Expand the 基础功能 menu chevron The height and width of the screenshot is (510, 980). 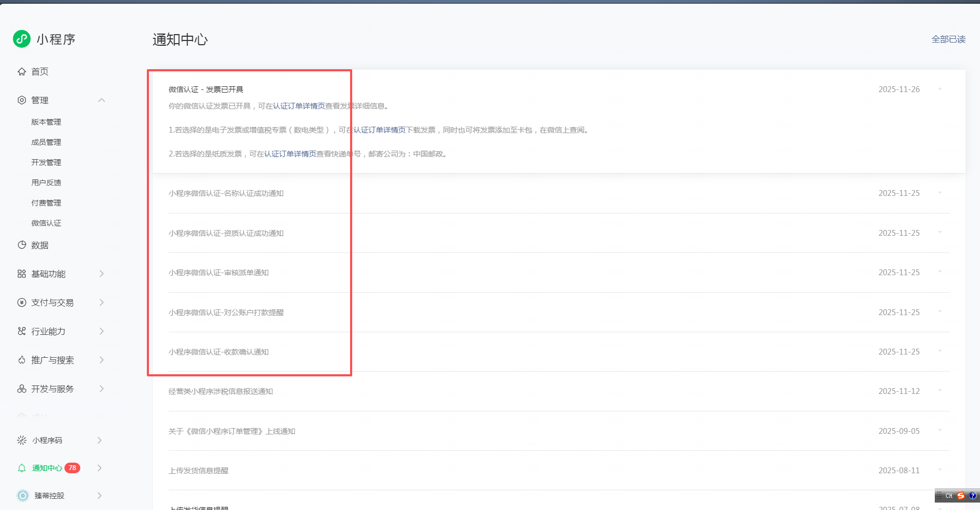click(102, 274)
